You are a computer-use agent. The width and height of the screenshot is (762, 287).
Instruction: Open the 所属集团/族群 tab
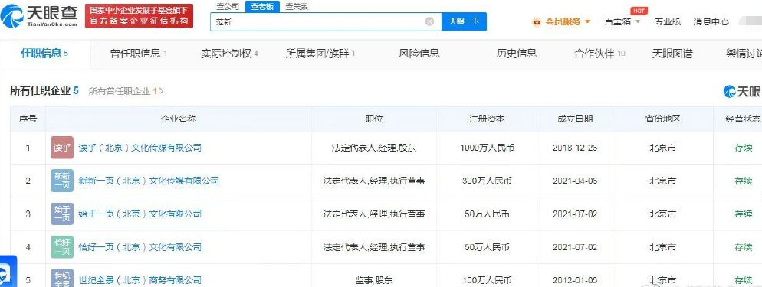click(x=320, y=54)
